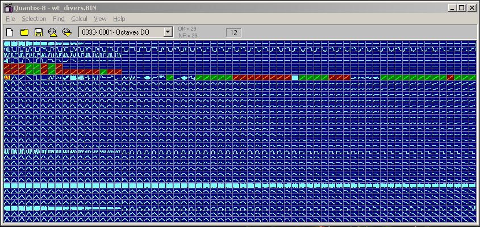Open the View menu
The height and width of the screenshot is (227, 480).
100,19
